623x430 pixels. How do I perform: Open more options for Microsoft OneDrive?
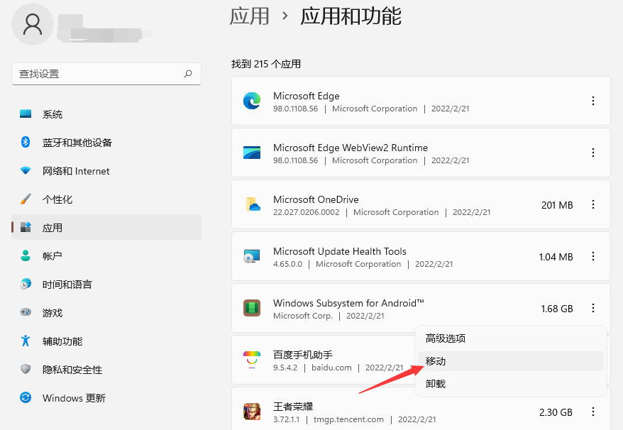click(592, 204)
